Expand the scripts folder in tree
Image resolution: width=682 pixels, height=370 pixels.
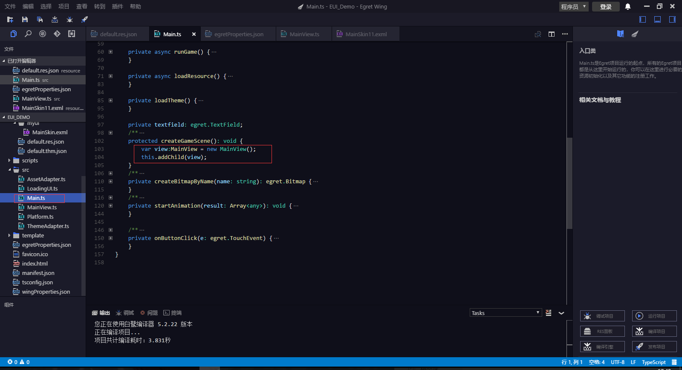pos(9,161)
